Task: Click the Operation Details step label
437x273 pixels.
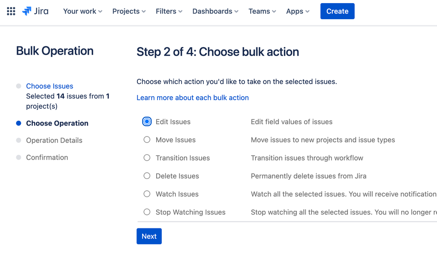Action: tap(54, 140)
